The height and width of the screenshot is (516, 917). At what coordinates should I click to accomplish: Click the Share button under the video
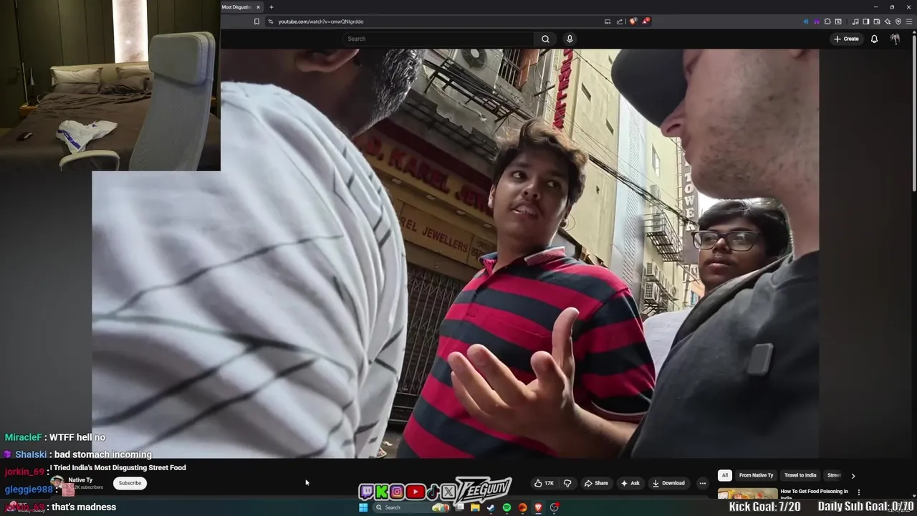coord(596,483)
